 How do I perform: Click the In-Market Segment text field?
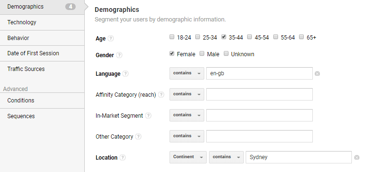coord(259,115)
